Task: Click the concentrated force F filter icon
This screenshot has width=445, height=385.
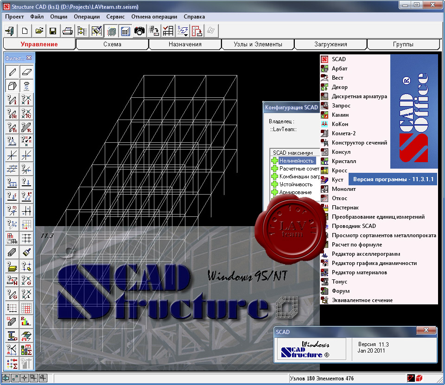Action: coord(12,196)
